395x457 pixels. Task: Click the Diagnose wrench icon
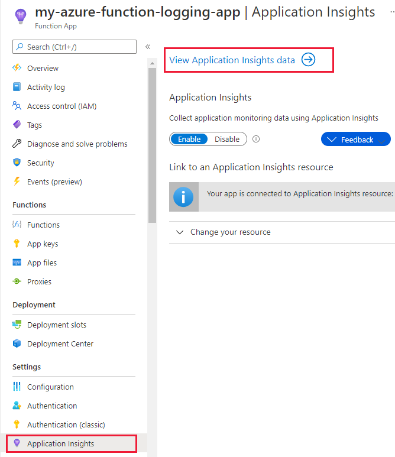pyautogui.click(x=17, y=144)
